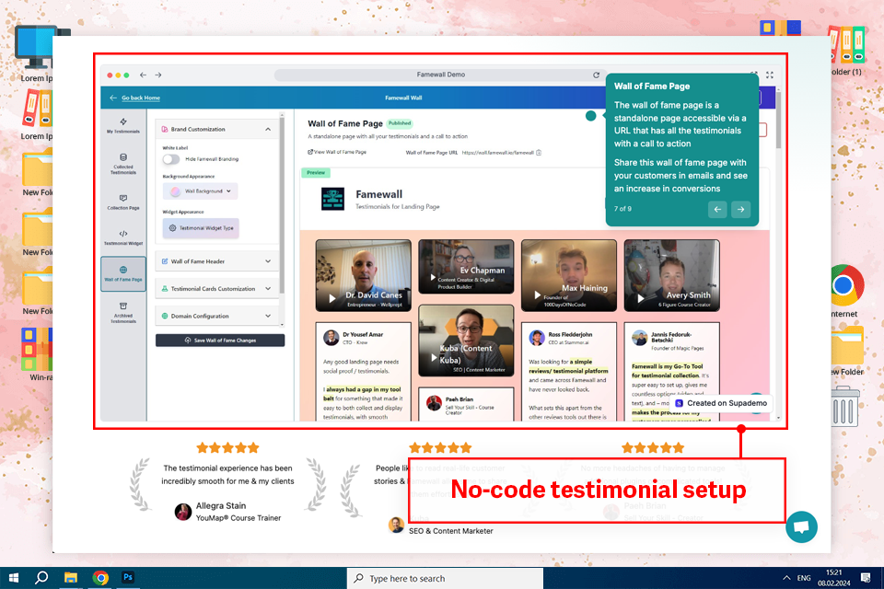Open the taskbar clock and date
Screen dimensions: 884x589
[x=834, y=578]
